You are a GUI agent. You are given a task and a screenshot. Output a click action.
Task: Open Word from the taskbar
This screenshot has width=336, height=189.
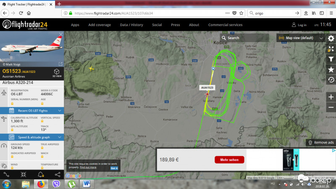coord(87,184)
